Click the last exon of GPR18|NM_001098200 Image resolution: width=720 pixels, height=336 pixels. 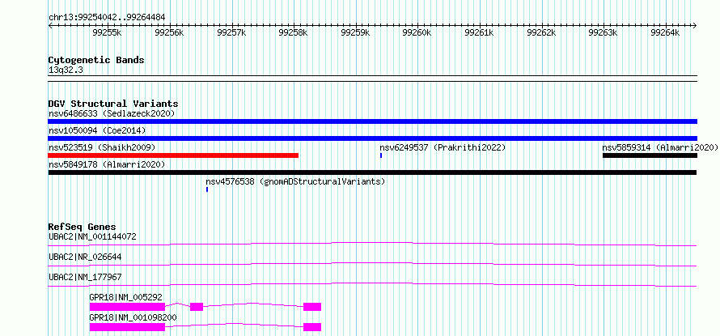pyautogui.click(x=312, y=327)
